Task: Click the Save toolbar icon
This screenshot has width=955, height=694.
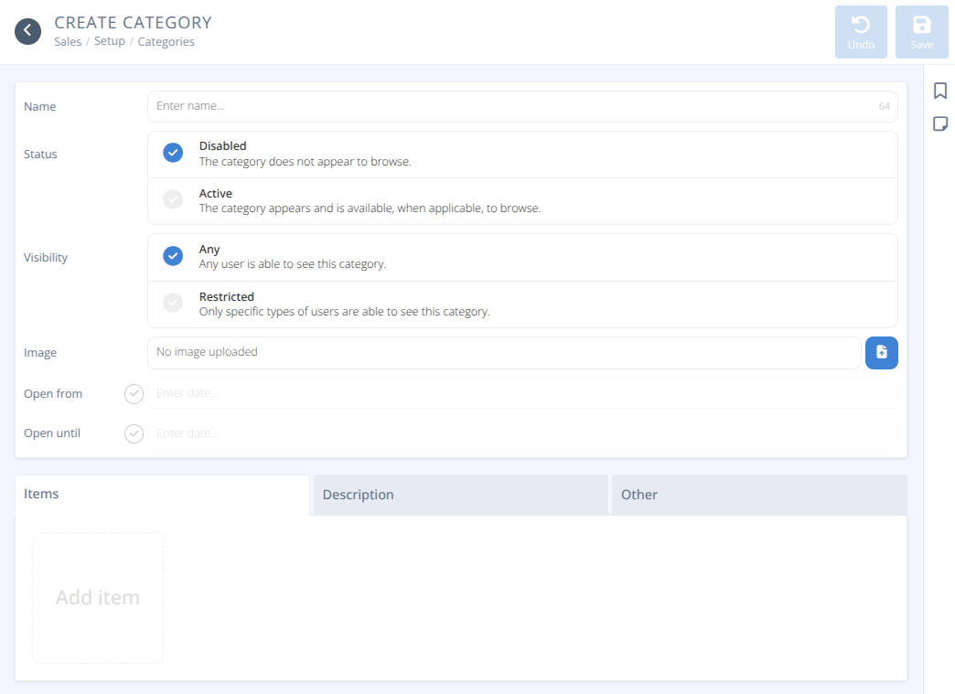Action: (x=921, y=31)
